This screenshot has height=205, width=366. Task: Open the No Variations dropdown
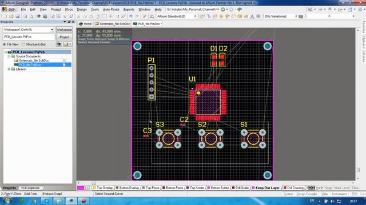tap(296, 17)
